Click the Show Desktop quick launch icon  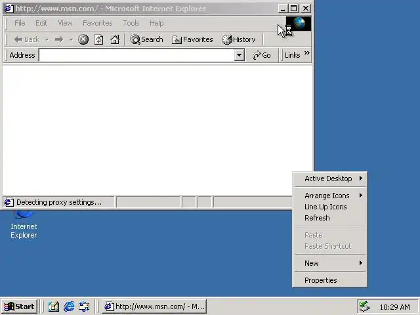pos(54,306)
